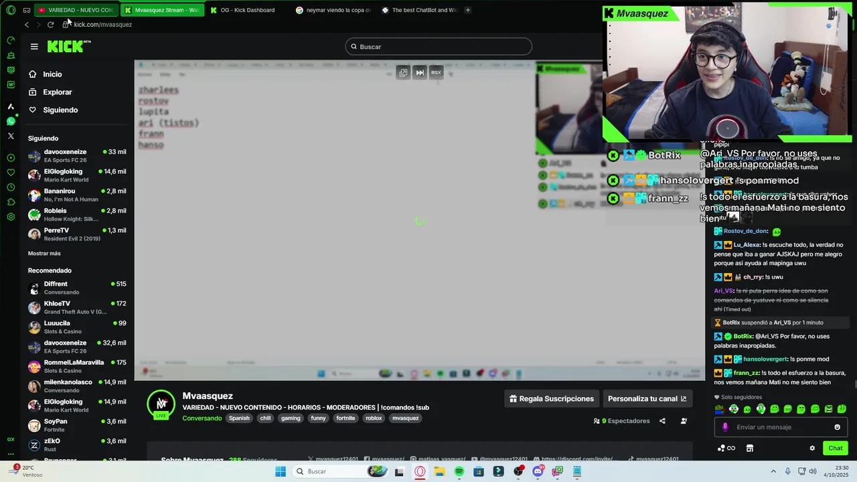The height and width of the screenshot is (482, 857).
Task: Click the Kick search box Buscar
Action: (439, 46)
